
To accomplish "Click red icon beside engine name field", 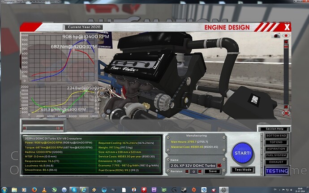I will [219, 165].
